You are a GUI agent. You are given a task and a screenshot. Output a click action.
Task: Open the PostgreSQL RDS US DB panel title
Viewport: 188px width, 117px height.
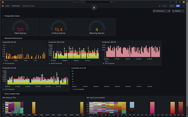(56, 42)
